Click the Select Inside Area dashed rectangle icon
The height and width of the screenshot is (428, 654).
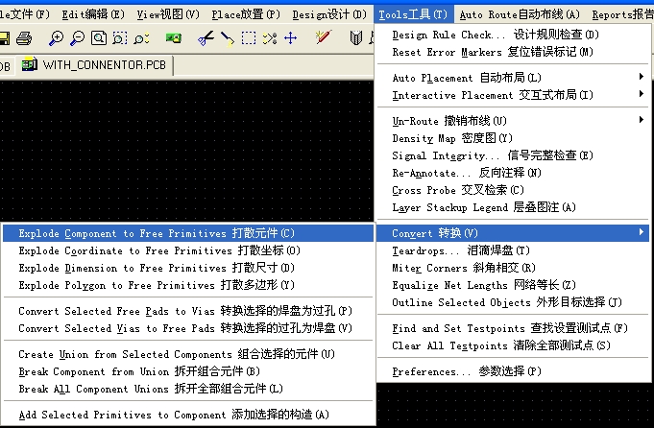(249, 38)
